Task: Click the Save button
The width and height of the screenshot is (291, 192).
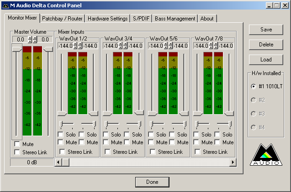Action: coord(266,30)
